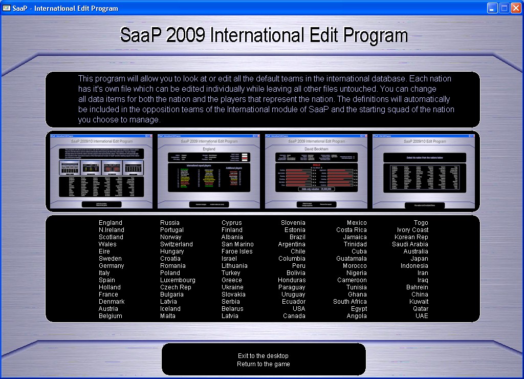
Task: Open the Korean Rep team file
Action: tap(411, 237)
